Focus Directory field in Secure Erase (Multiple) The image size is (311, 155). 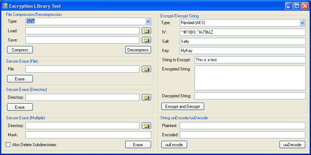coord(82,126)
